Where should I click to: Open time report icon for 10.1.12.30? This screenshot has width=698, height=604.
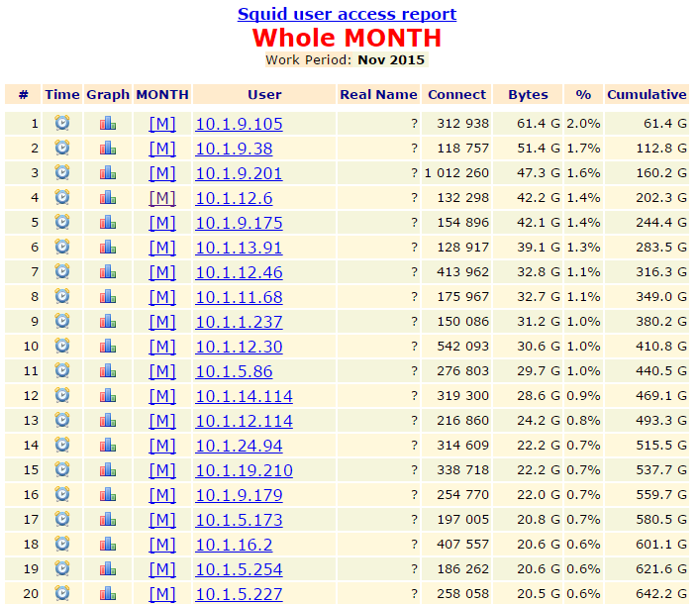[x=62, y=346]
